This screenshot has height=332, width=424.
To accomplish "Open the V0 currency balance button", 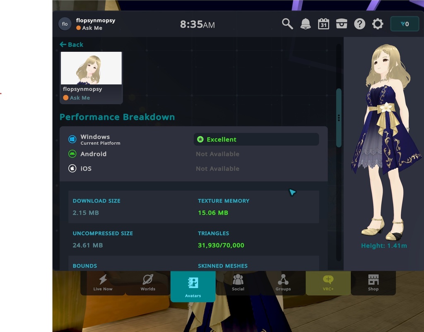I will (405, 24).
